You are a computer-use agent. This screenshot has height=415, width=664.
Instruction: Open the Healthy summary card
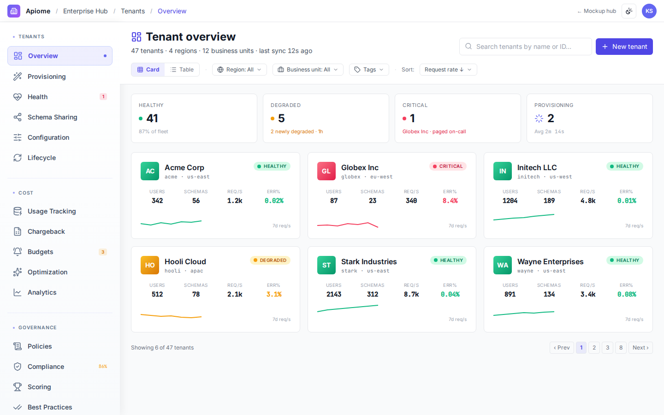194,119
